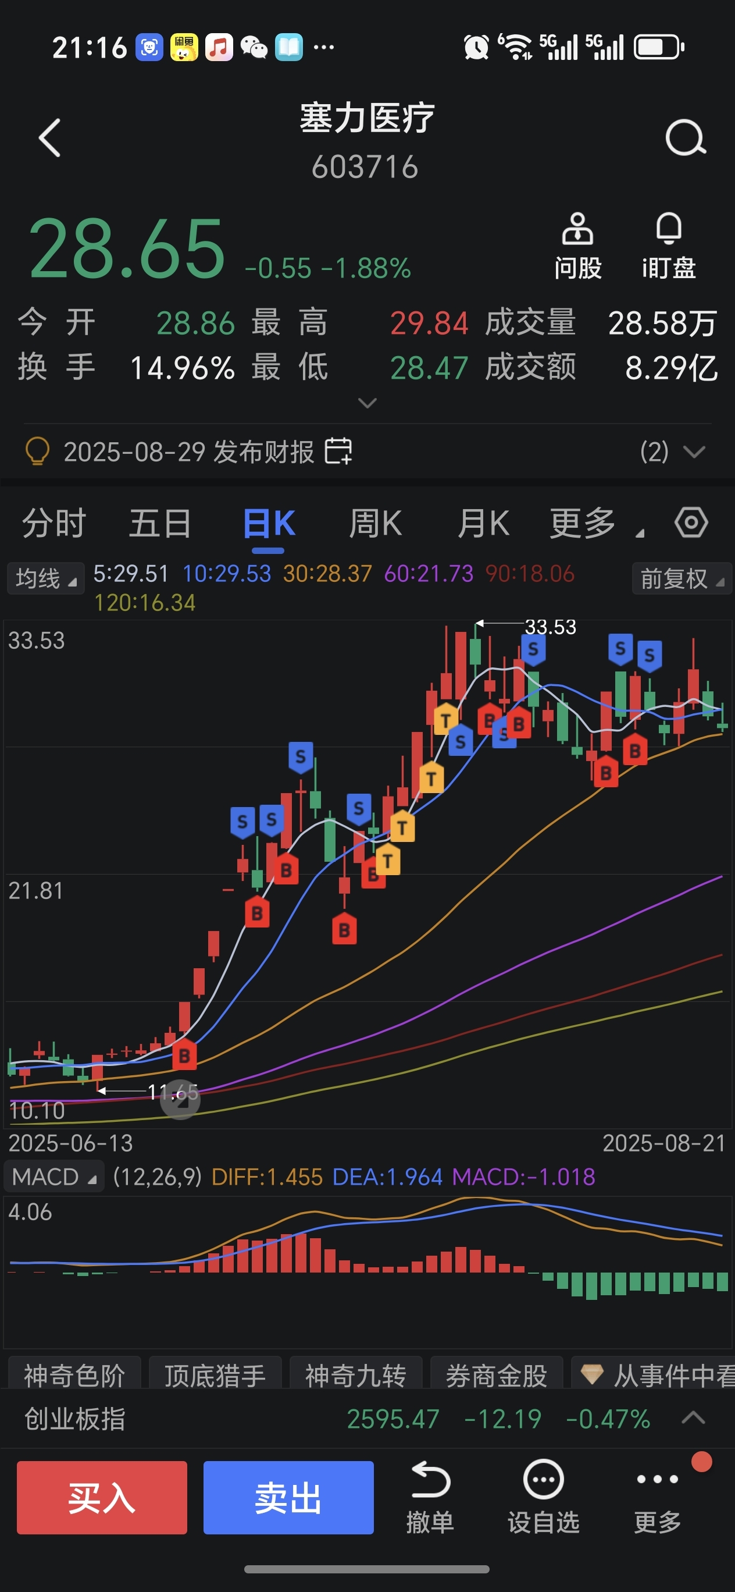Open the MACD indicator dropdown
The width and height of the screenshot is (735, 1592).
point(53,1177)
